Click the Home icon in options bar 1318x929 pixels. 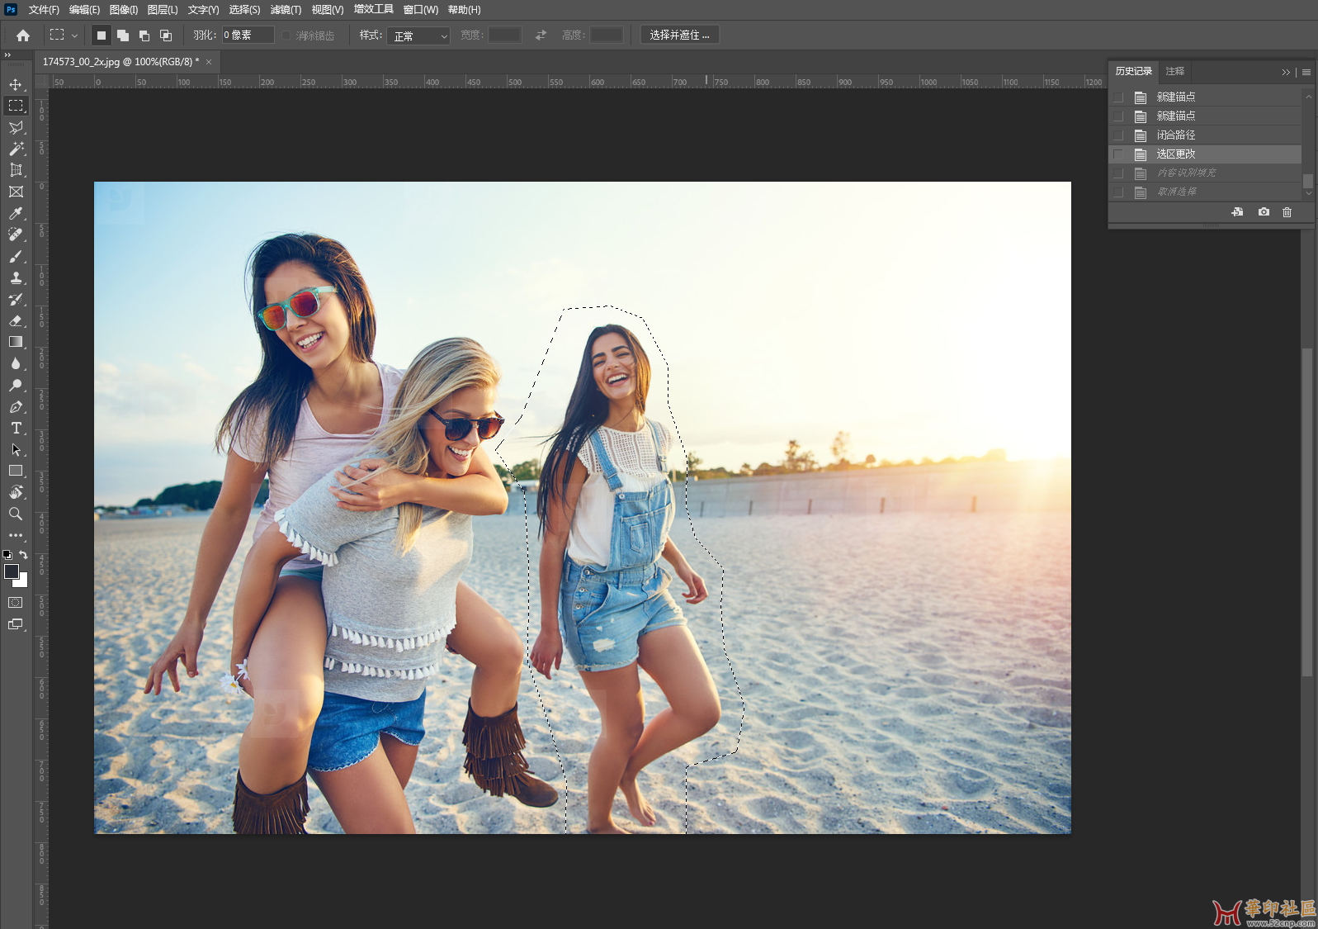(23, 36)
